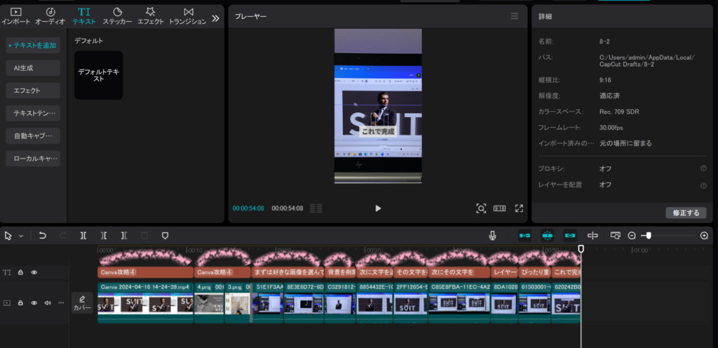718x348 pixels.
Task: Open the 自動キャプ… (auto captions) sidebar option
Action: (x=33, y=136)
